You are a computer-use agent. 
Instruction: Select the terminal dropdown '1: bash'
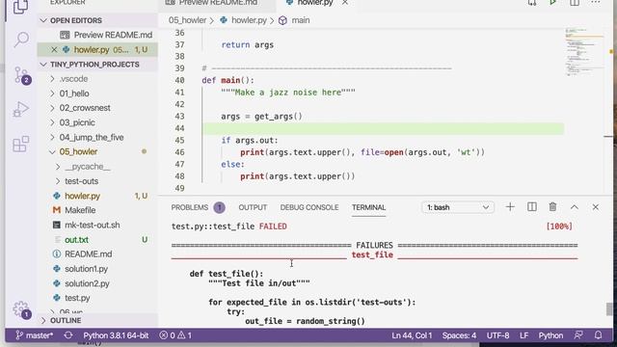point(458,207)
